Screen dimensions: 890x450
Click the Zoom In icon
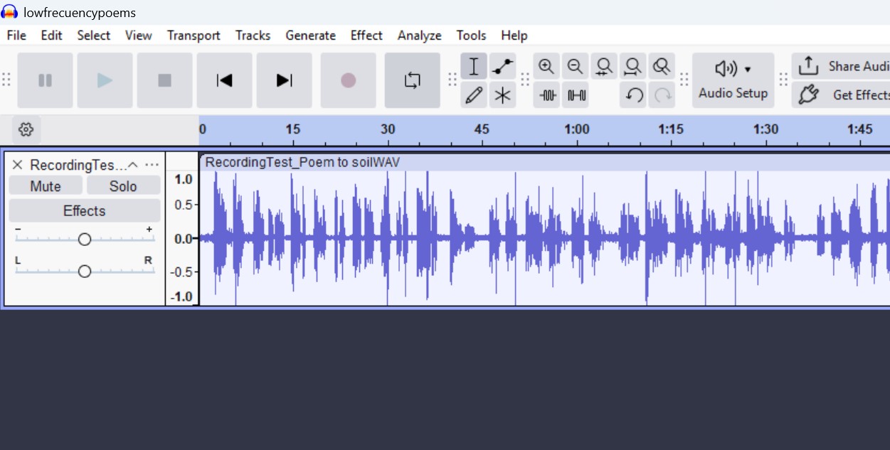pyautogui.click(x=546, y=66)
